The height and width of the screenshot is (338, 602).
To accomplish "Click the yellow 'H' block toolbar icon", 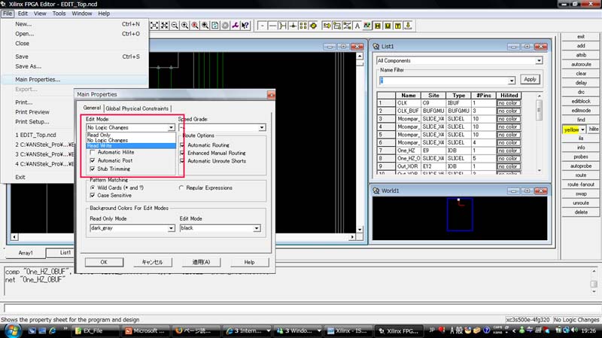I will [x=378, y=26].
